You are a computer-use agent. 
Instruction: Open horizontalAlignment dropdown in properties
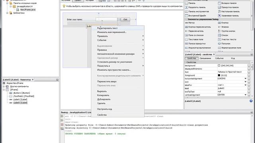point(245,79)
